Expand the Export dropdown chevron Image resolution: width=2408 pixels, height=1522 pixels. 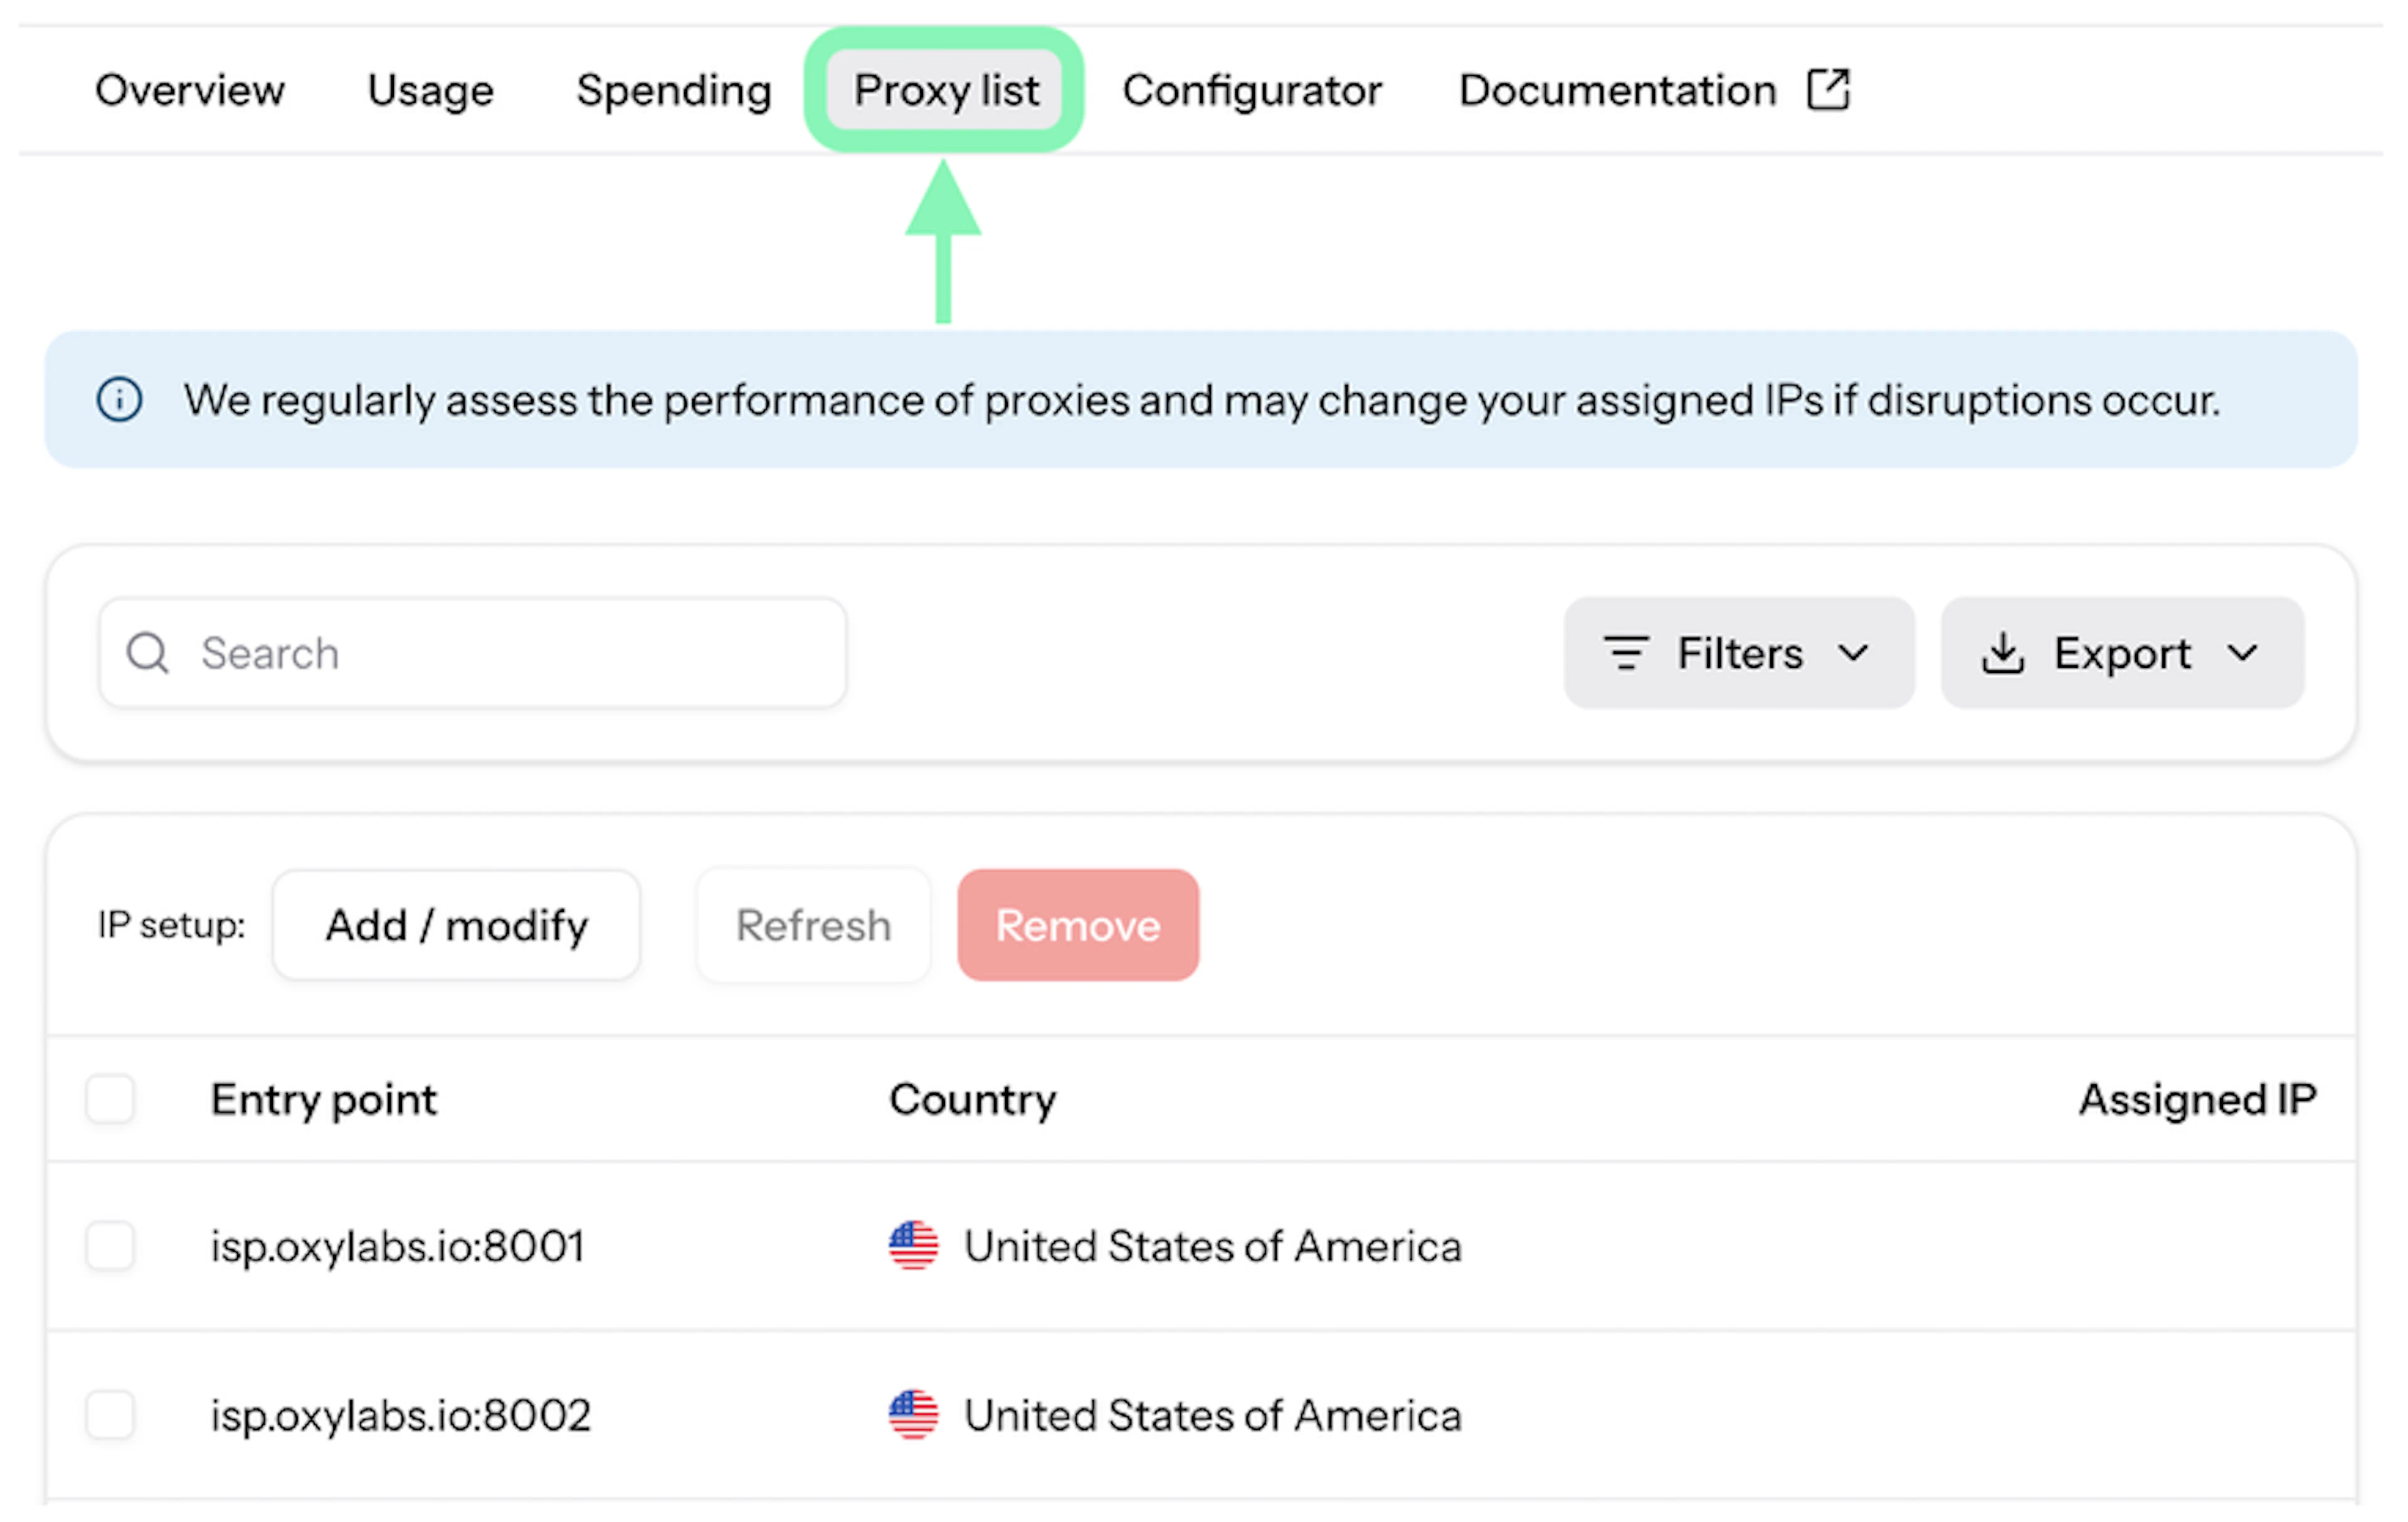tap(2243, 653)
